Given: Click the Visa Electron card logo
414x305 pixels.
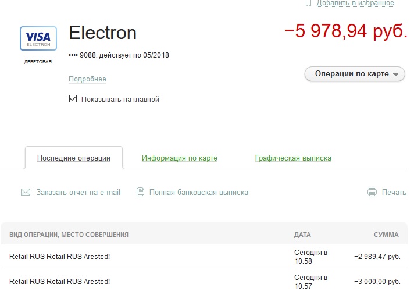Looking at the screenshot, I should [x=38, y=38].
